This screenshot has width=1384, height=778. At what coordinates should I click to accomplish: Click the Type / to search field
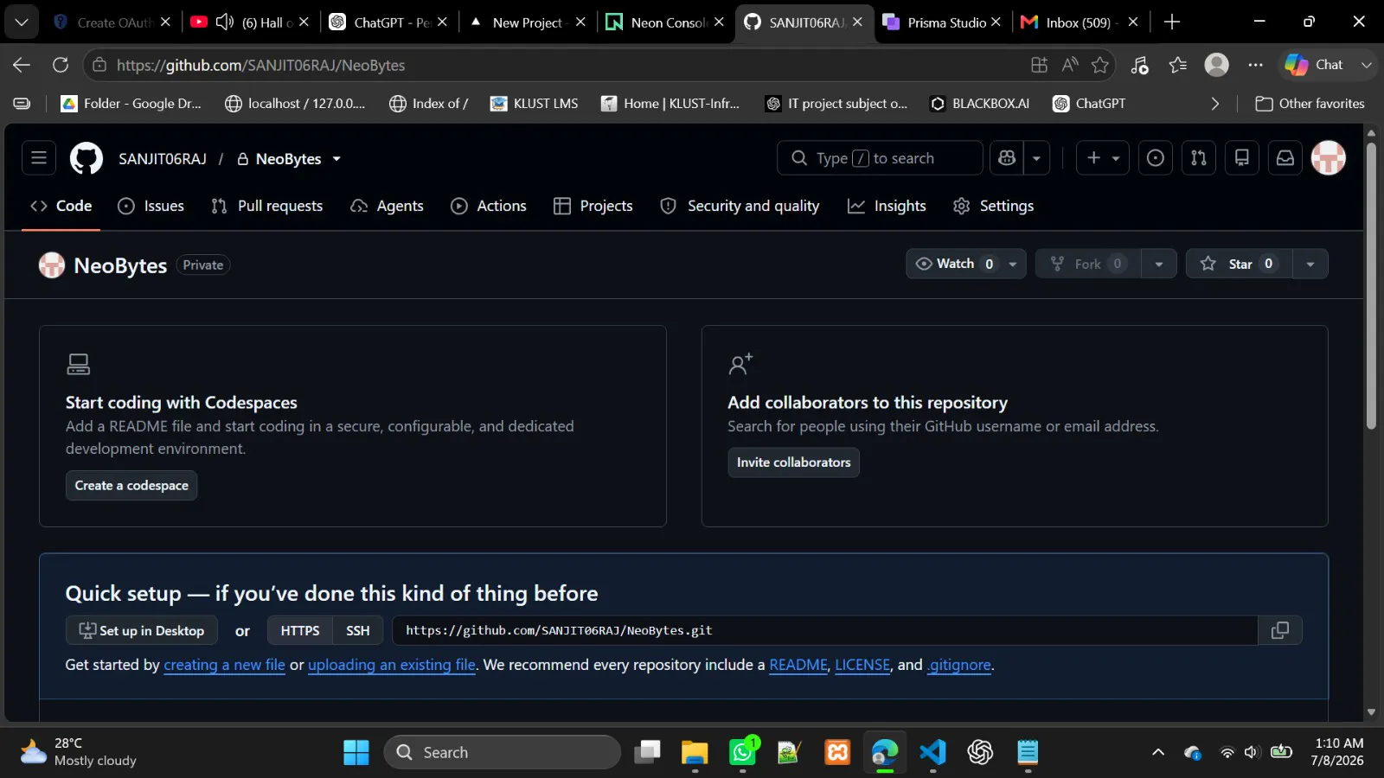880,158
